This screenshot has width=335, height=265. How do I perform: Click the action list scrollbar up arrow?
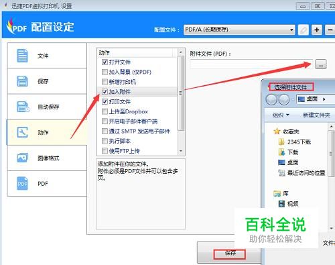tap(181, 52)
